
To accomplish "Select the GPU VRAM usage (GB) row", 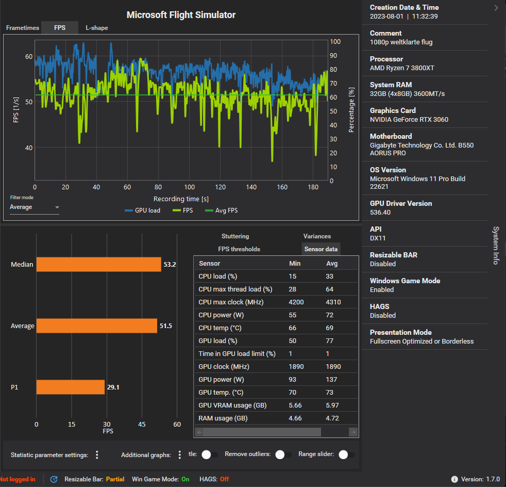I will point(276,405).
